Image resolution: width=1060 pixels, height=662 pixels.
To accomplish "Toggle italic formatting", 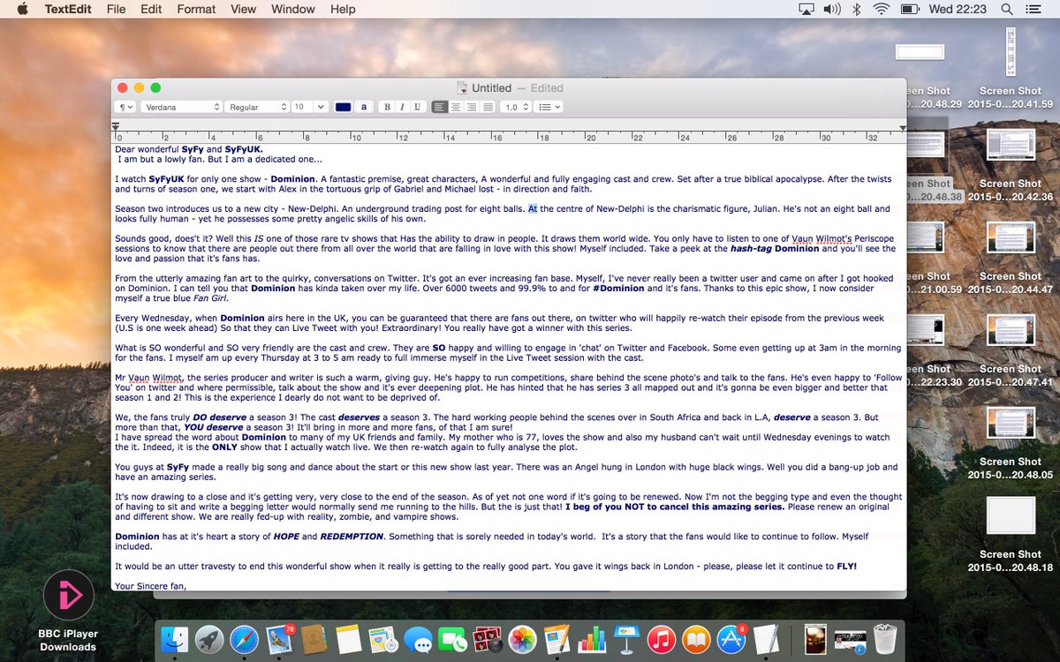I will pos(402,107).
